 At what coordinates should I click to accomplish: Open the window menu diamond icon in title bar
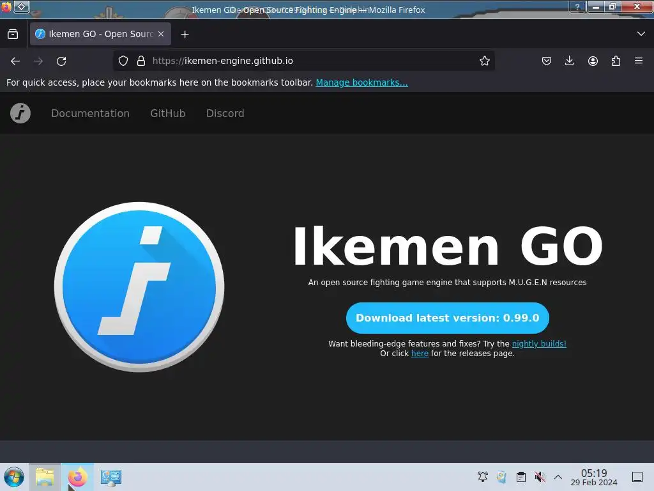21,6
